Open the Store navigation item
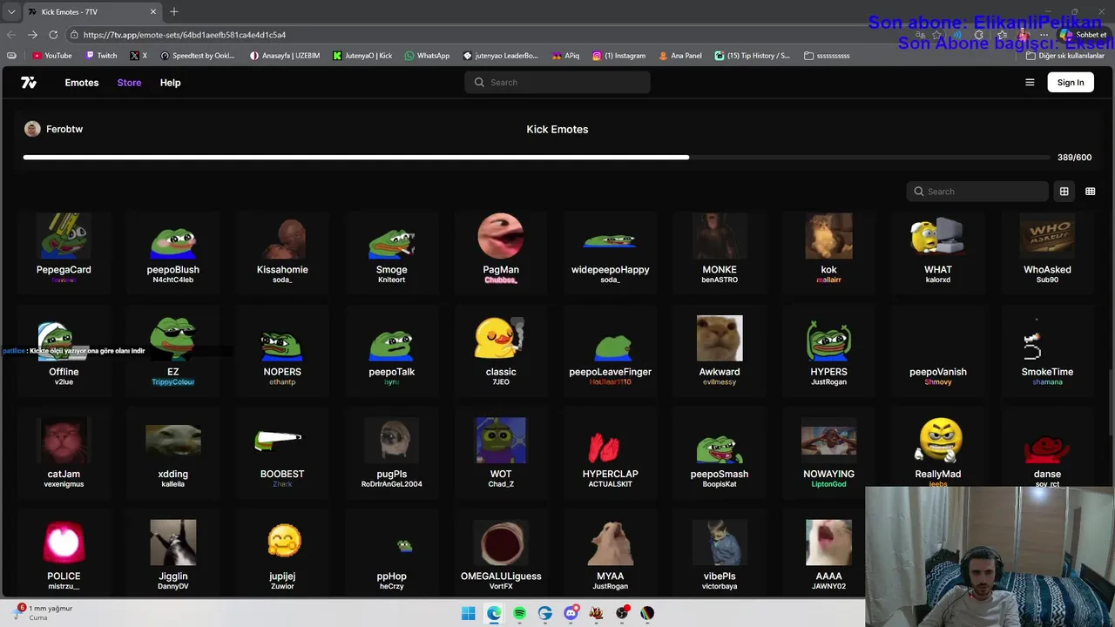This screenshot has height=627, width=1115. pyautogui.click(x=129, y=83)
